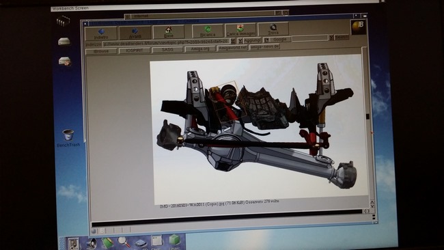
Task: Open dropdown arrow beside Aggiungi button
Action: (x=240, y=41)
